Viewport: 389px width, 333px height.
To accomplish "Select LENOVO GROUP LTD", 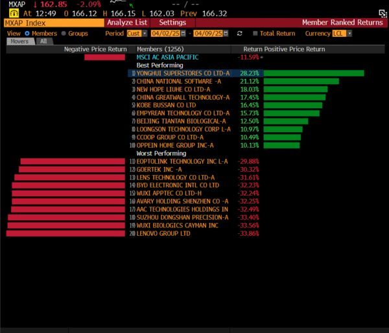I will coord(163,234).
